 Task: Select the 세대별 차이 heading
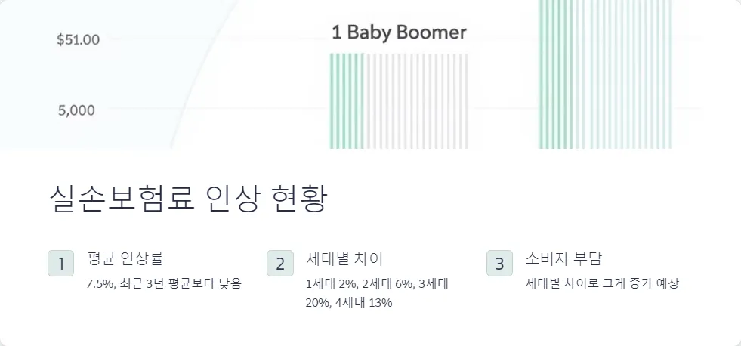click(x=344, y=258)
